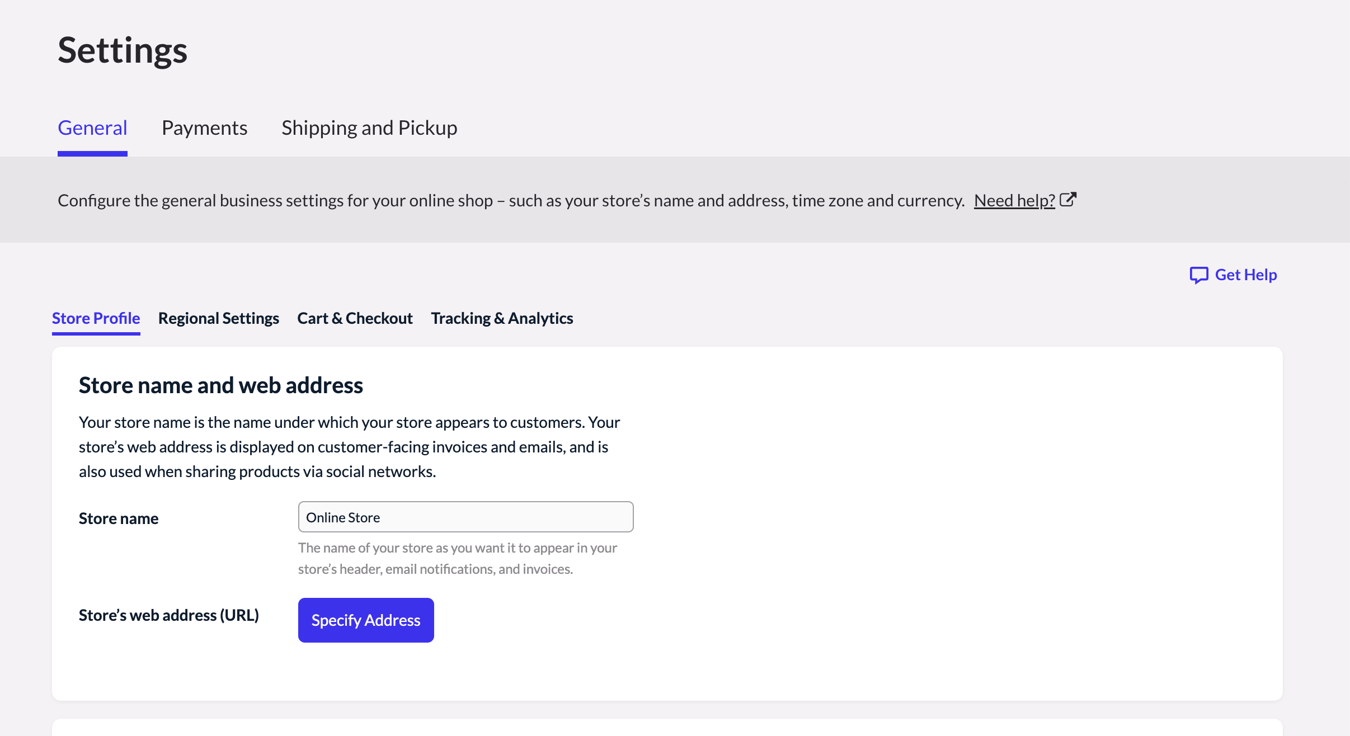Click the Store's web address (URL) label
The width and height of the screenshot is (1350, 736).
click(169, 615)
